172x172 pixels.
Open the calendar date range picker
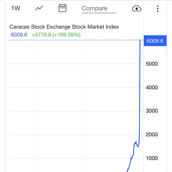pyautogui.click(x=62, y=8)
